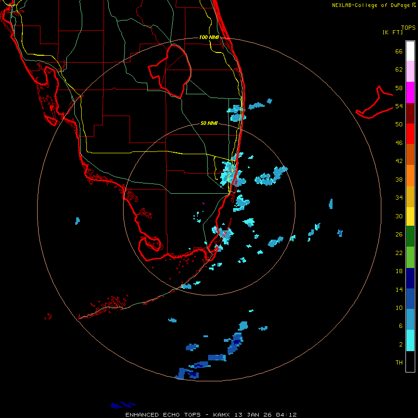Select the dark green legend color segment

(x=410, y=236)
